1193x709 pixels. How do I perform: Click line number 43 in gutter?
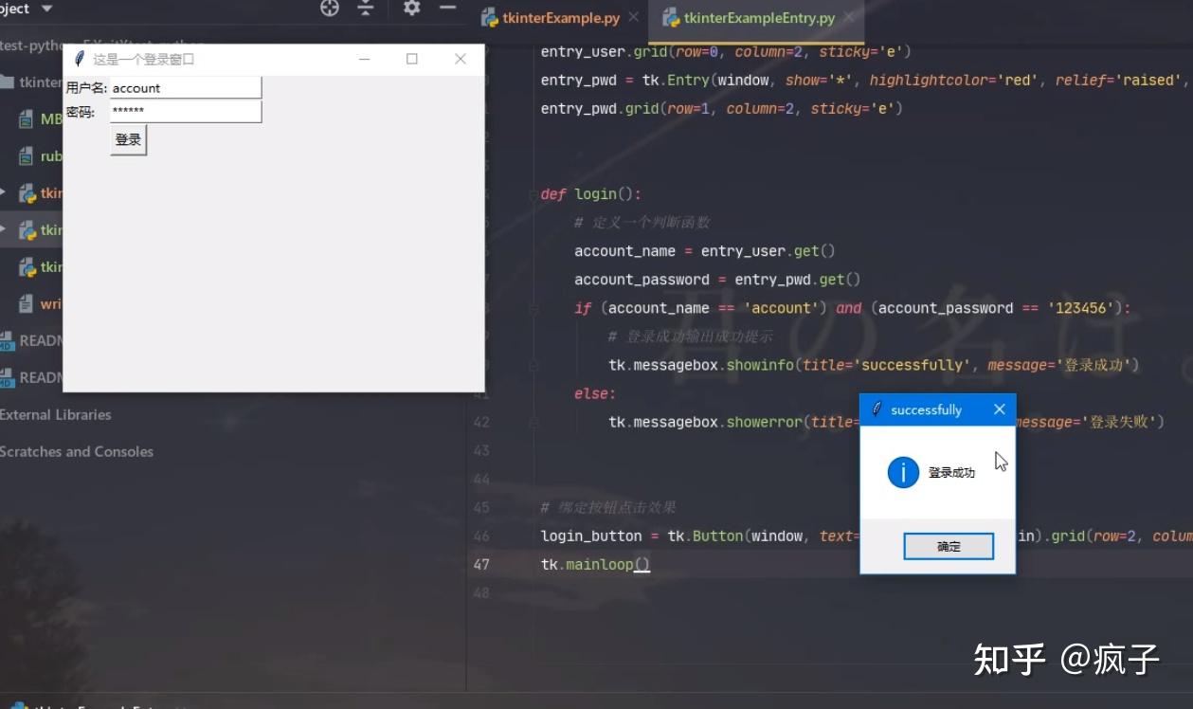pos(481,450)
